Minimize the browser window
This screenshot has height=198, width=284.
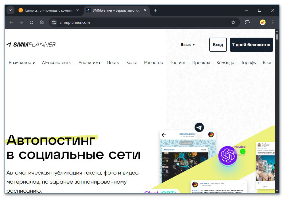246,10
